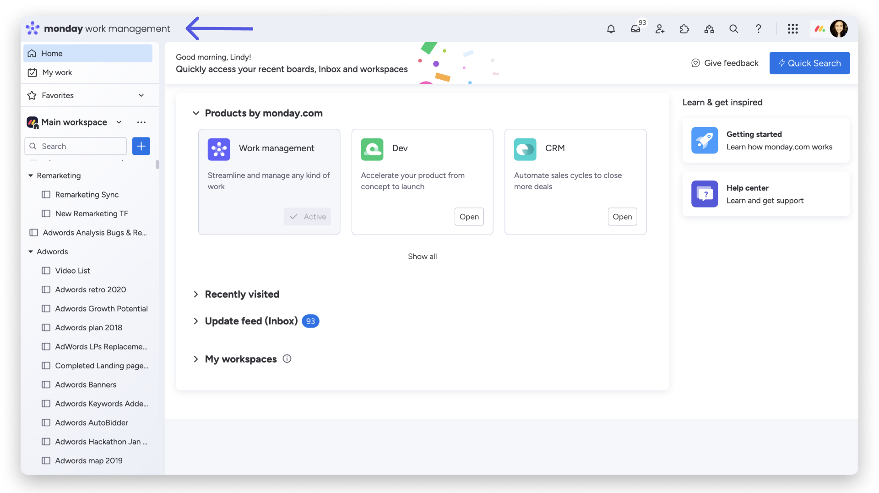879x493 pixels.
Task: Collapse Products by monday.com section
Action: [x=196, y=113]
